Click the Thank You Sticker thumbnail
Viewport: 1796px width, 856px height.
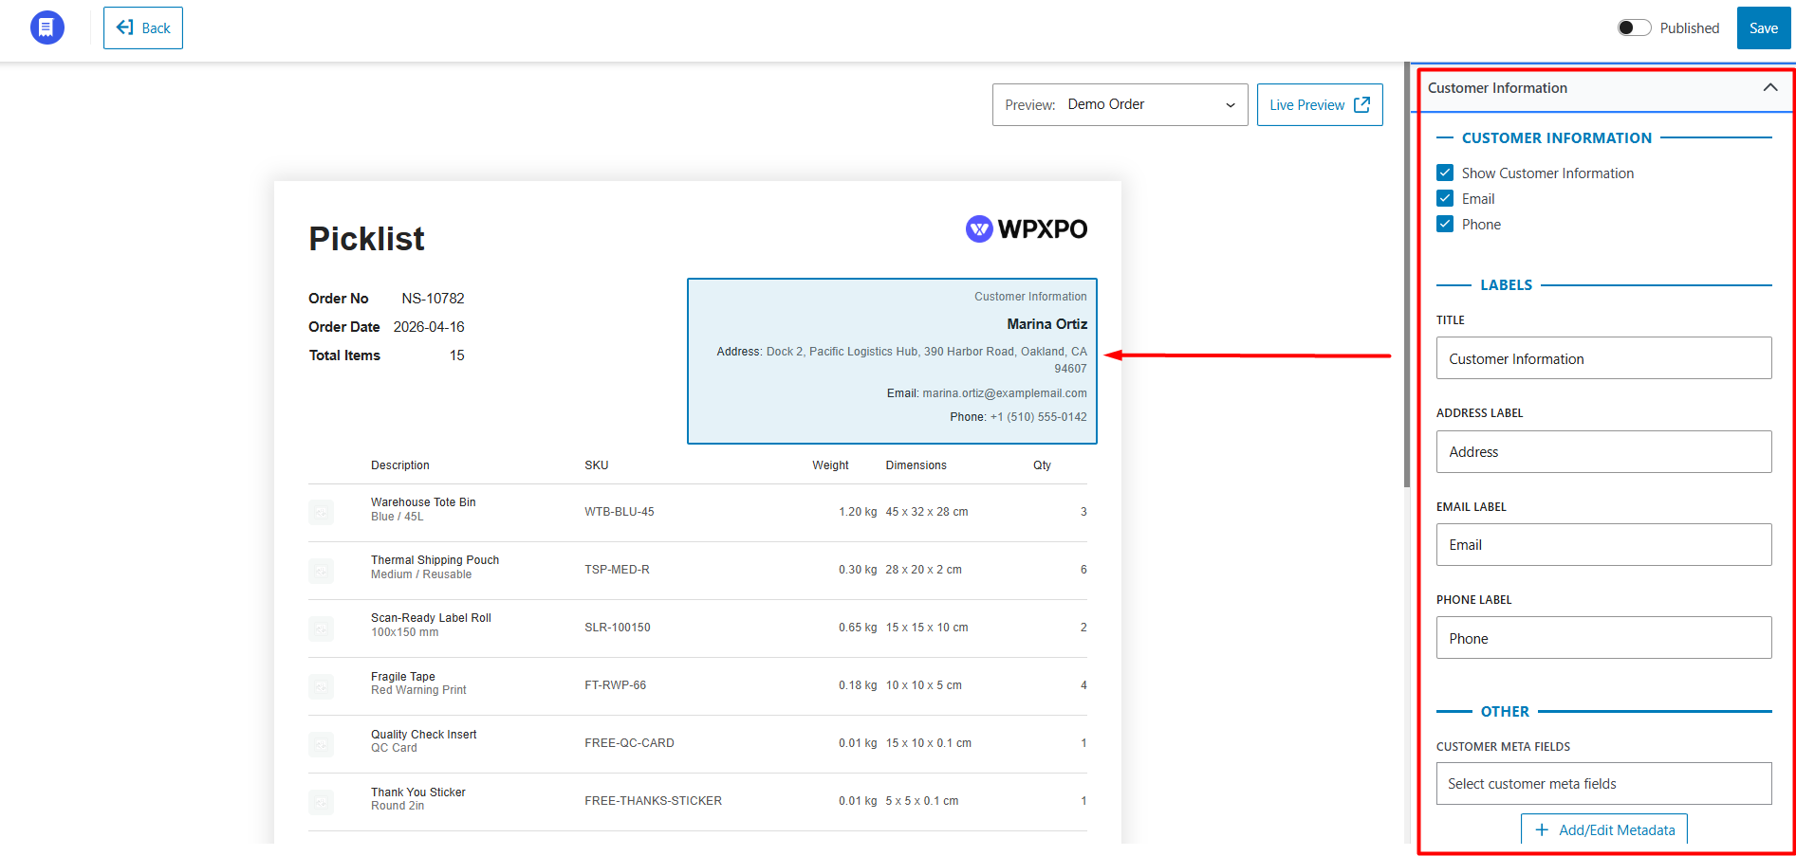pyautogui.click(x=321, y=801)
